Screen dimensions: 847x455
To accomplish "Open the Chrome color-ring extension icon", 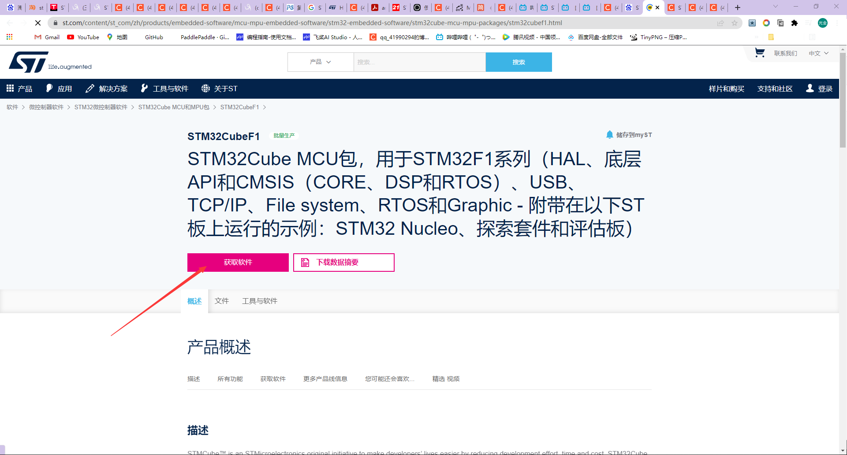I will click(x=766, y=23).
